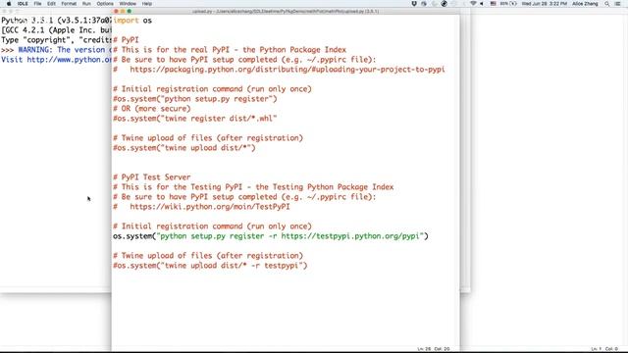Click the shield icon in menu bar
Viewport: 628px width, 353px height.
coord(414,4)
